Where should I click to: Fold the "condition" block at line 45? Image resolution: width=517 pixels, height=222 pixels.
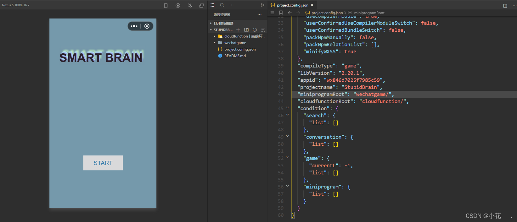point(288,108)
